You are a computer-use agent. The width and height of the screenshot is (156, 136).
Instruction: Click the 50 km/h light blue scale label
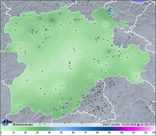pyautogui.click(x=61, y=133)
